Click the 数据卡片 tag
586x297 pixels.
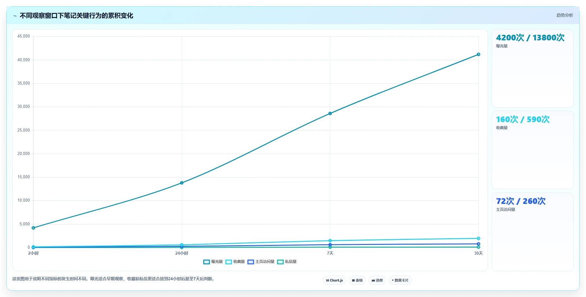coord(400,280)
